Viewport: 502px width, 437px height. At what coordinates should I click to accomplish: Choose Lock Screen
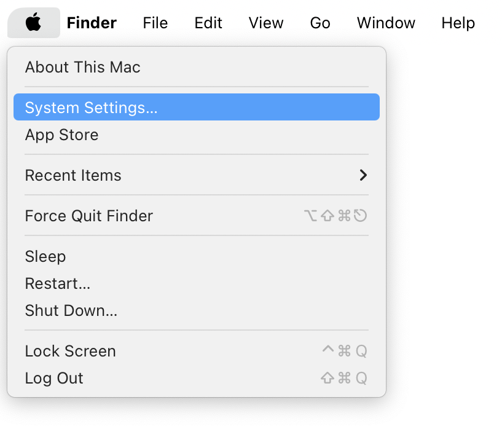70,351
